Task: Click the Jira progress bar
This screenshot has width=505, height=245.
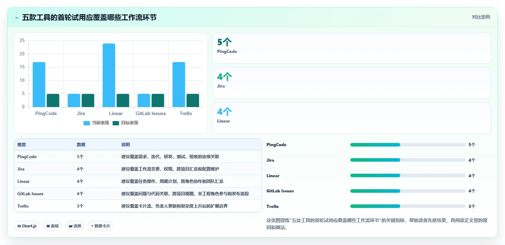Action: pos(408,160)
